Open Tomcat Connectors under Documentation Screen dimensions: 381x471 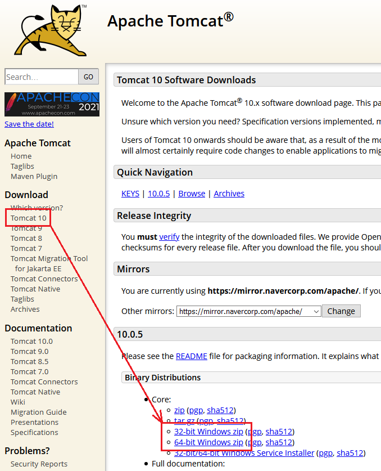coord(44,382)
